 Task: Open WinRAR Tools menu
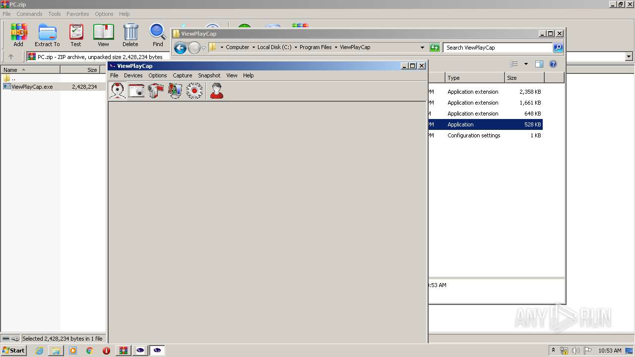tap(55, 14)
